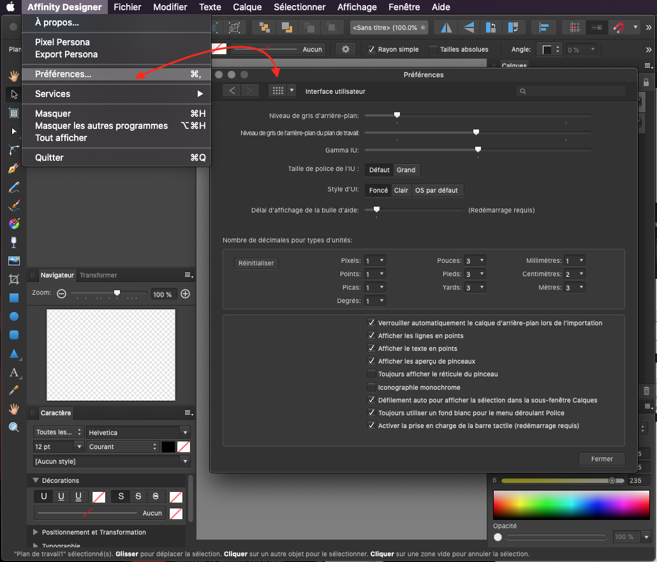Select Foncé UI style

coord(378,190)
